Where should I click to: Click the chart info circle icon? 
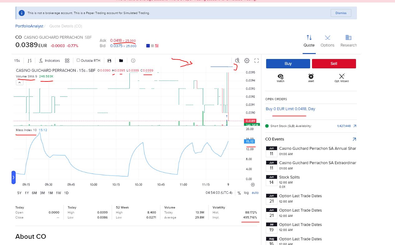pyautogui.click(x=133, y=61)
